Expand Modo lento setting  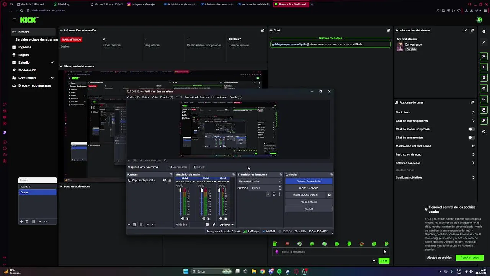(x=473, y=112)
